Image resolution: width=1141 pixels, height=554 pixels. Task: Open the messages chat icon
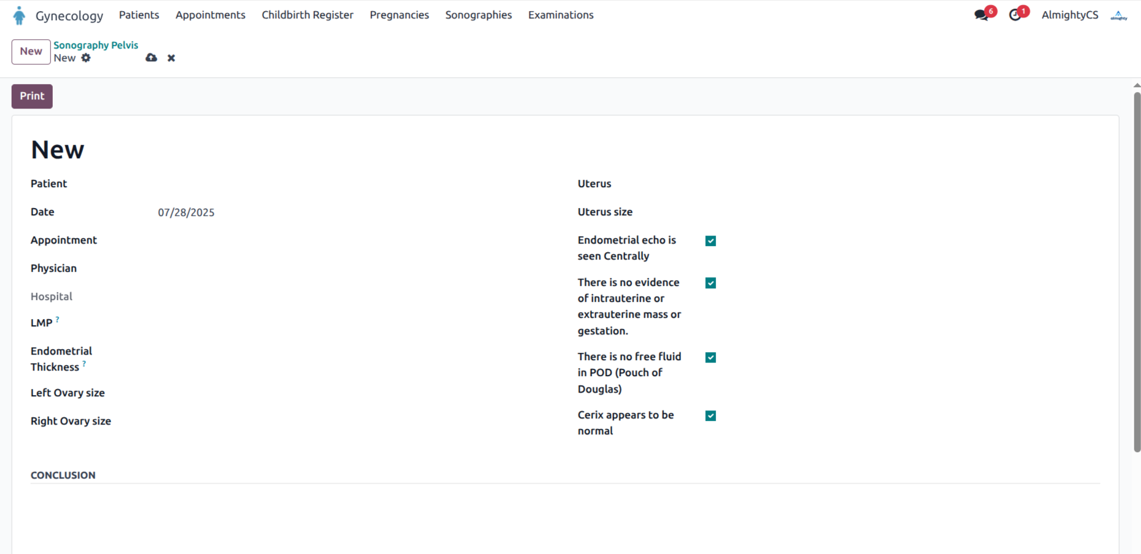point(981,15)
